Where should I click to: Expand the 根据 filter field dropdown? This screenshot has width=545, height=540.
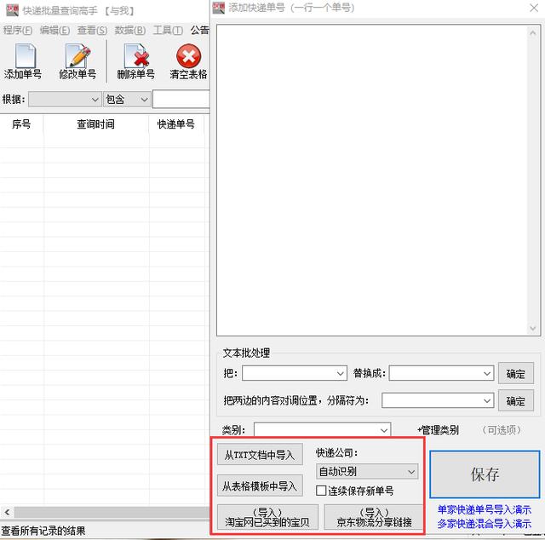[95, 100]
